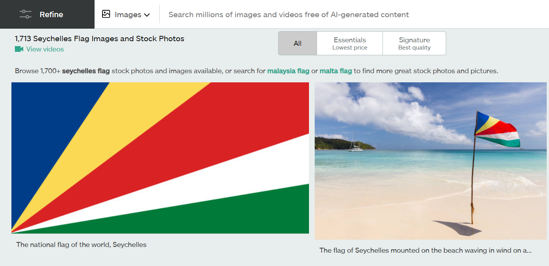Click caption about flag mounted on the beach
The image size is (549, 266).
[x=425, y=250]
